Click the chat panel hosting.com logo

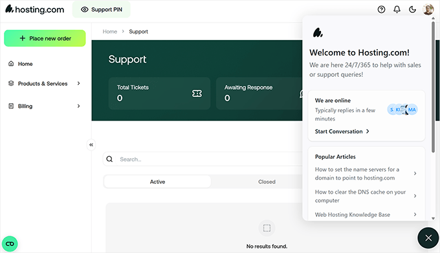(318, 33)
